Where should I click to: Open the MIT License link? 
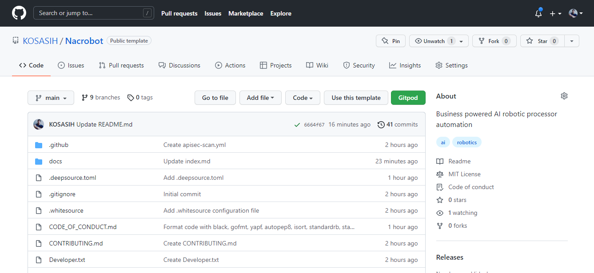point(458,174)
